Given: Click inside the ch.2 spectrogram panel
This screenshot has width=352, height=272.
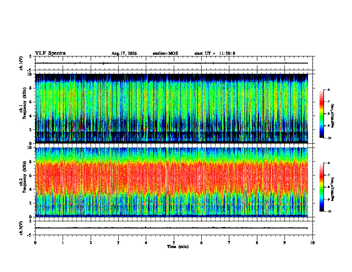Looking at the screenshot, I should [172, 182].
